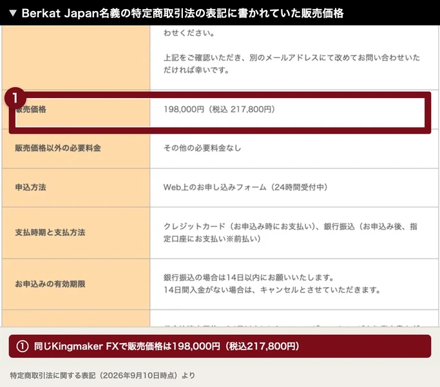
Task: Click the 同じKingmaker FXで販売価格は198,000円 banner
Action: (x=220, y=346)
